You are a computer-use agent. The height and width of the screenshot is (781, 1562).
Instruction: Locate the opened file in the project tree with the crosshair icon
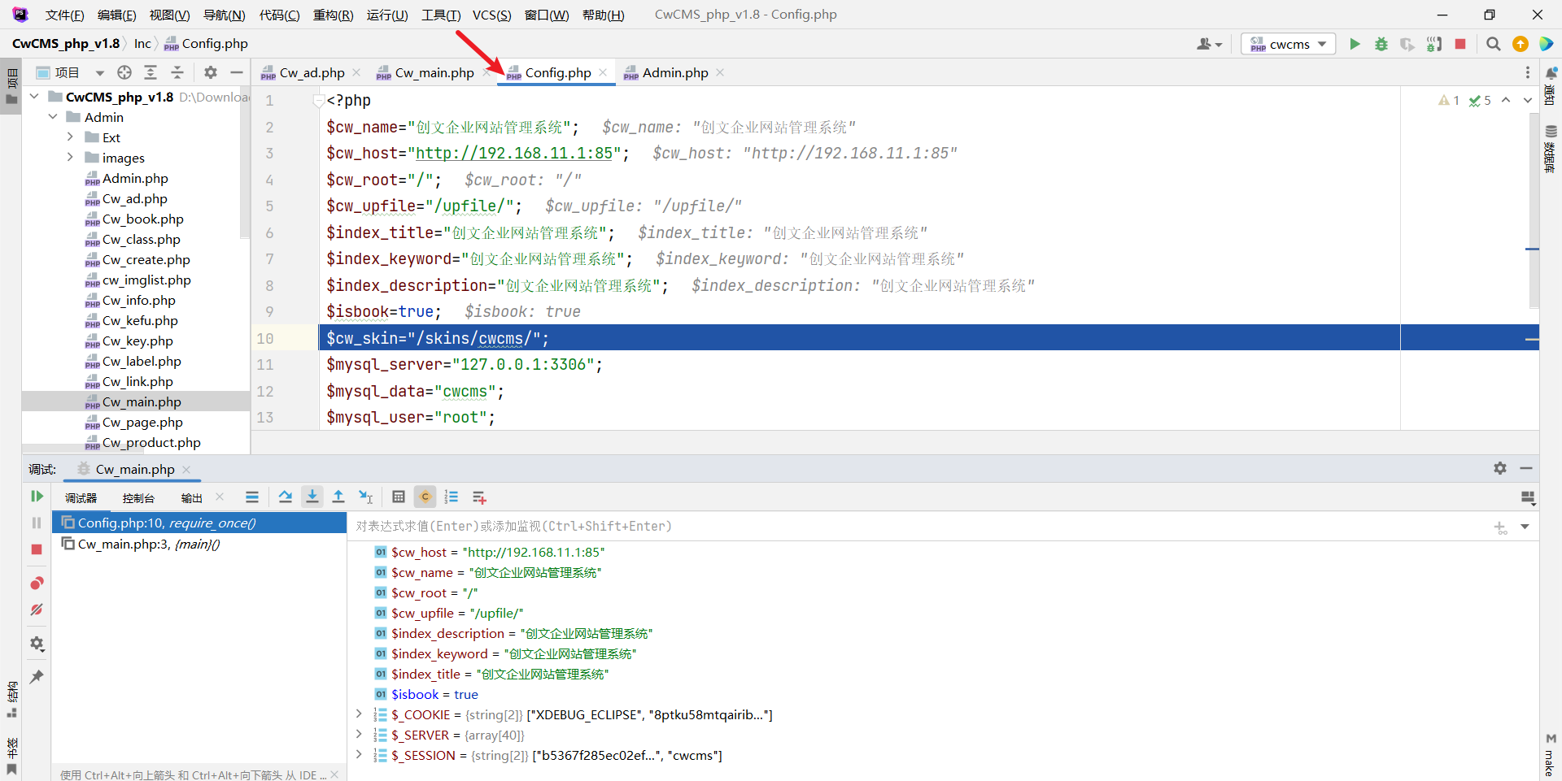124,72
